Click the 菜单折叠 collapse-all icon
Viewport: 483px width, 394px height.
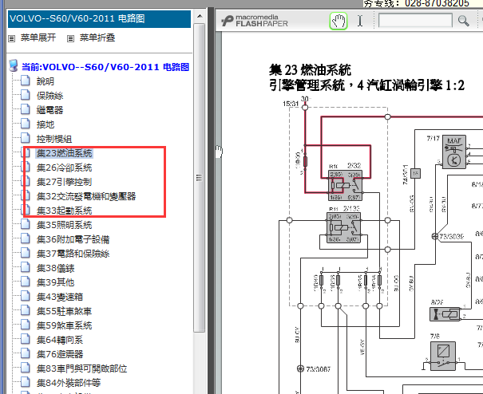(70, 38)
